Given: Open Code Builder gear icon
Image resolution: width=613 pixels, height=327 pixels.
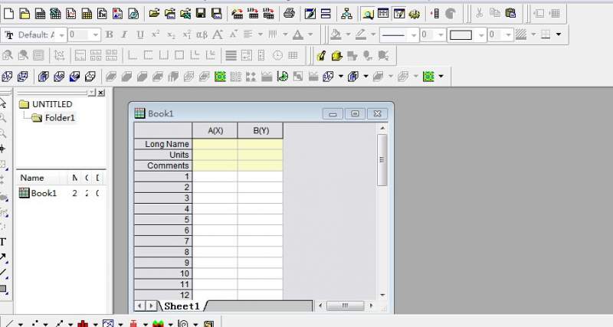Looking at the screenshot, I should 415,14.
